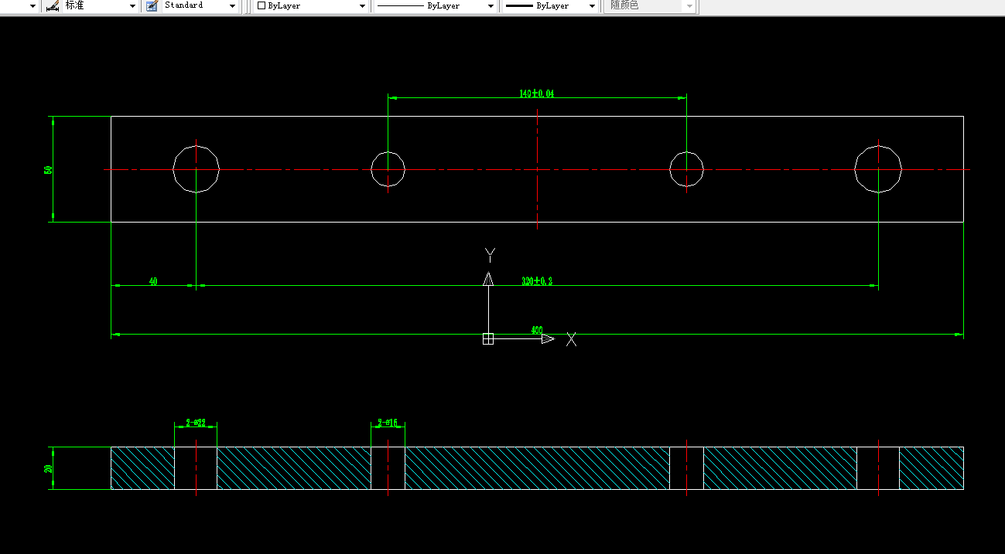
Task: Click the UCS origin square icon
Action: (x=488, y=338)
